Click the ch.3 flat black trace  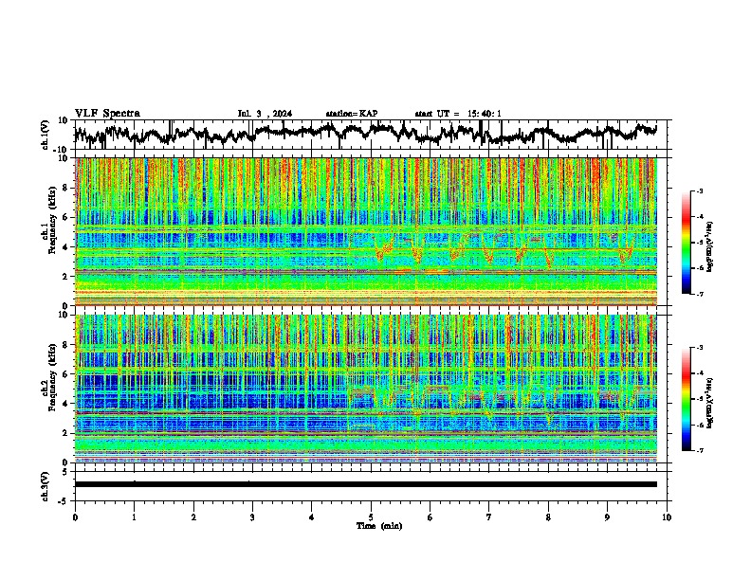coord(366,484)
